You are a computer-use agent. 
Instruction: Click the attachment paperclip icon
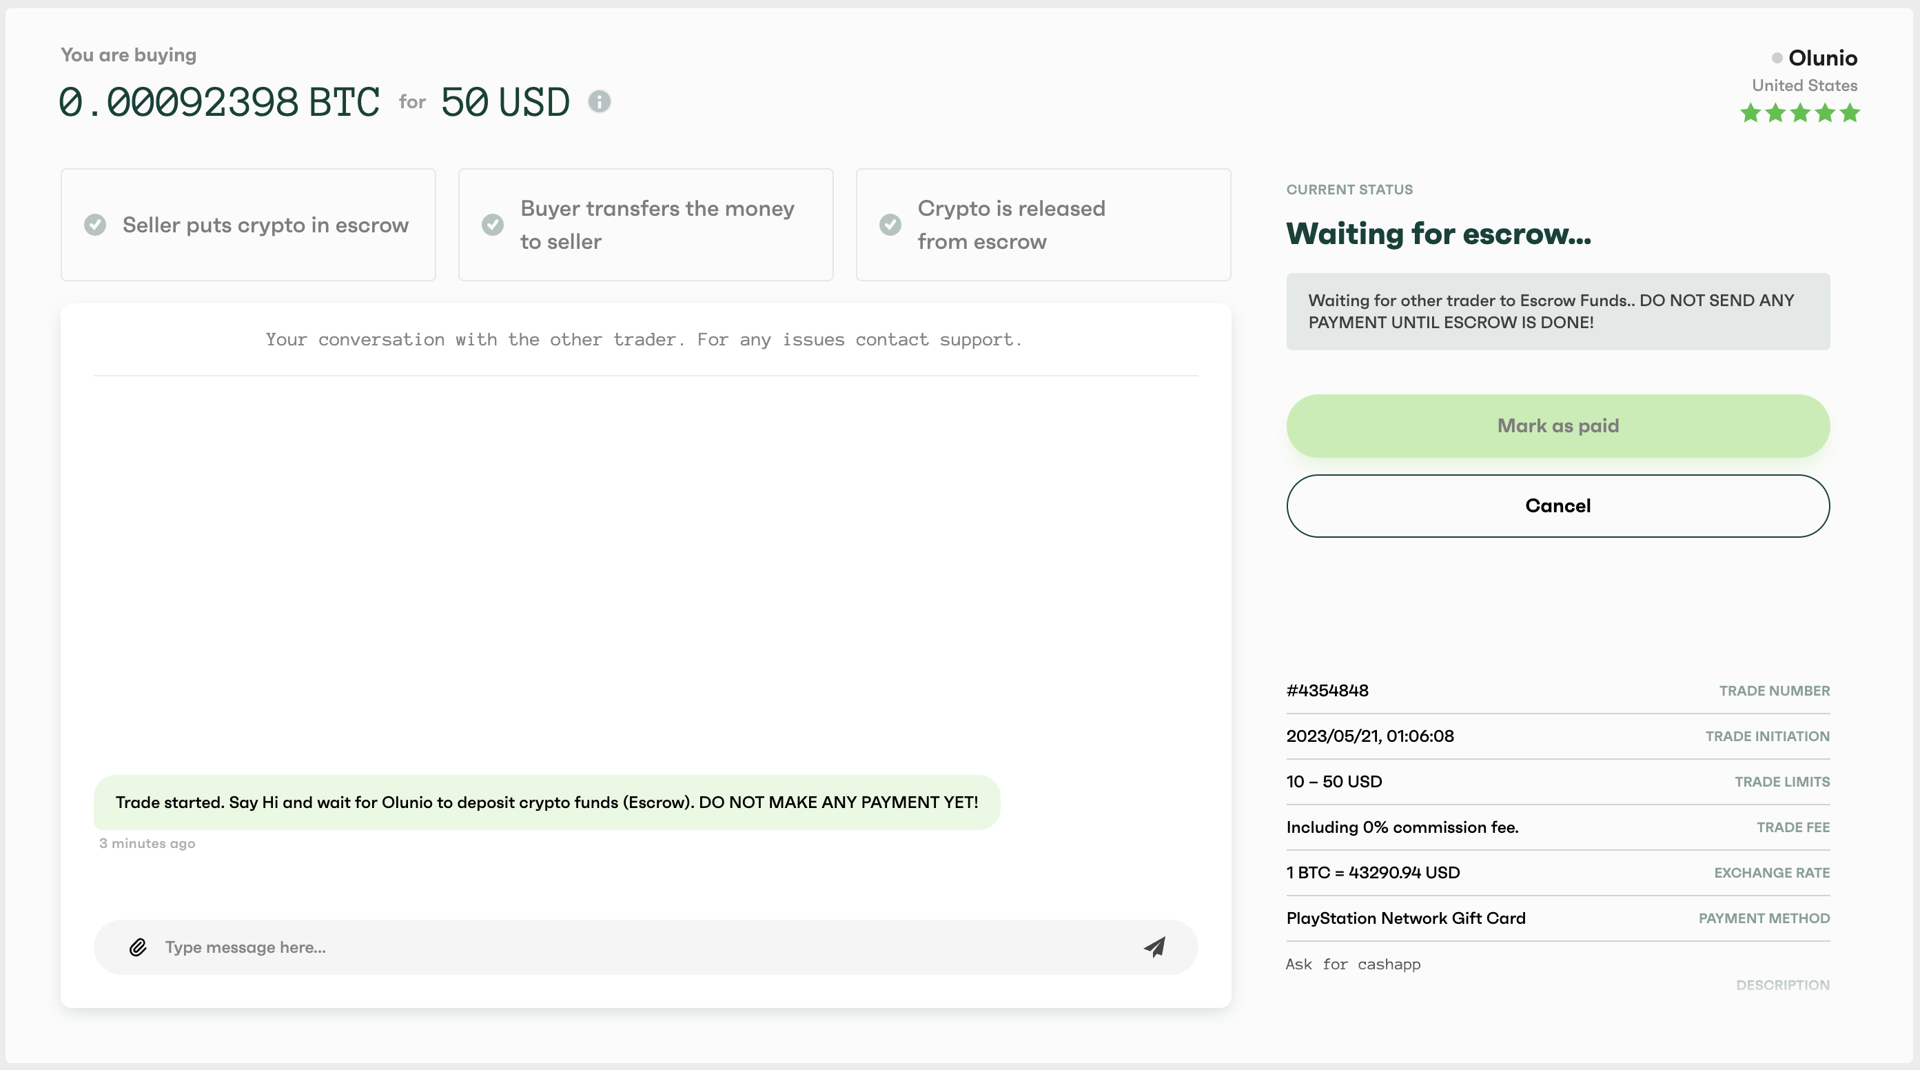pyautogui.click(x=139, y=946)
